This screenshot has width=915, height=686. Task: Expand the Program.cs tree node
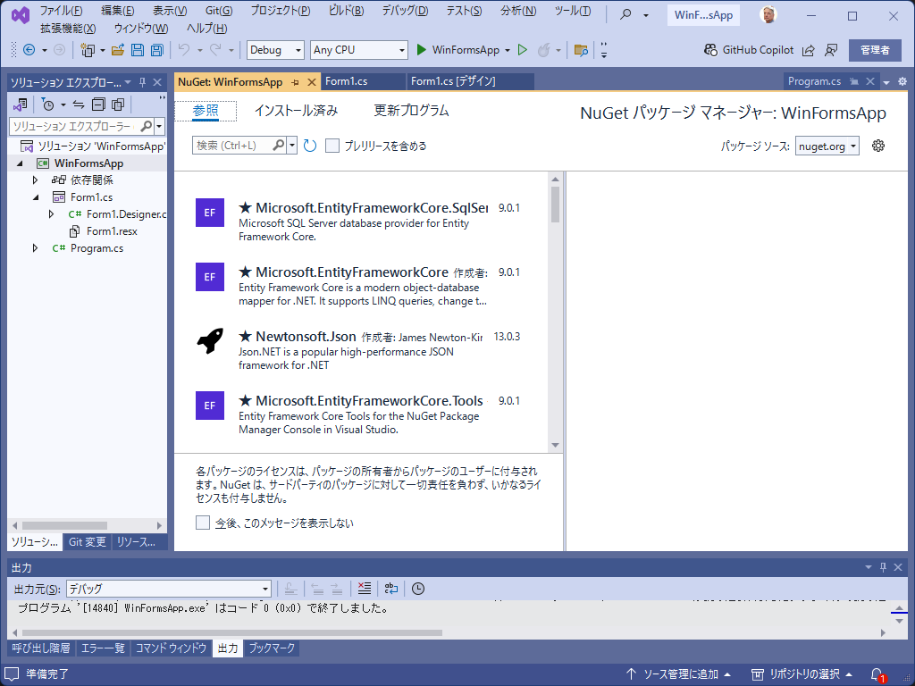pos(35,248)
